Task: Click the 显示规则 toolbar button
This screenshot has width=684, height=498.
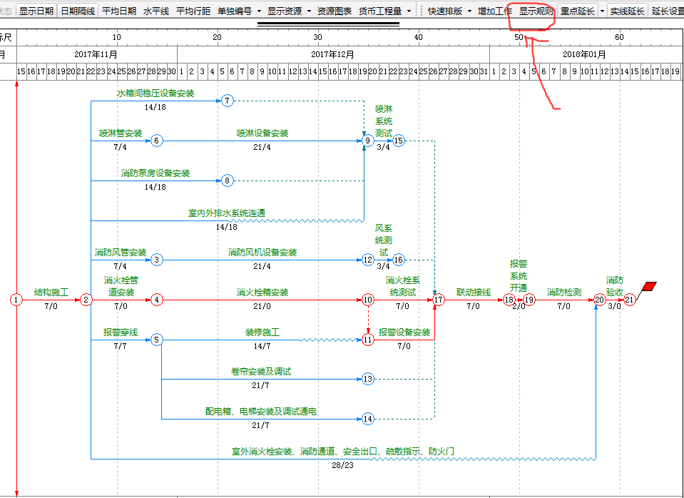Action: (x=536, y=11)
